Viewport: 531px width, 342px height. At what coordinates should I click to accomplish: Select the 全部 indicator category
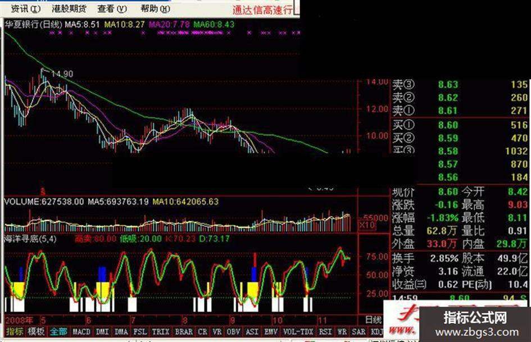58,331
